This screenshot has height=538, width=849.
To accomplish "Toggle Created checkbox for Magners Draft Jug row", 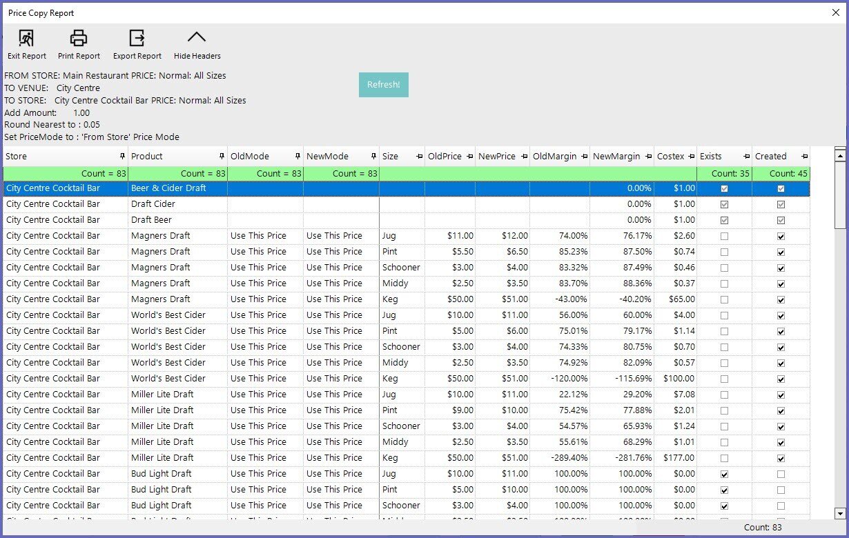I will coord(781,236).
